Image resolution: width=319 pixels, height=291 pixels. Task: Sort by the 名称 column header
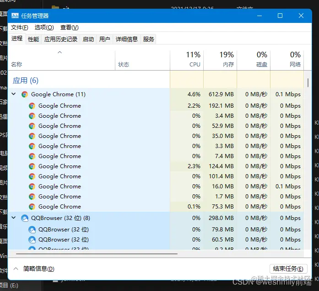point(61,60)
